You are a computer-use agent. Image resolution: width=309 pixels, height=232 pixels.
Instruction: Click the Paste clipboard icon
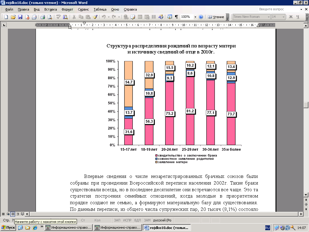88,17
